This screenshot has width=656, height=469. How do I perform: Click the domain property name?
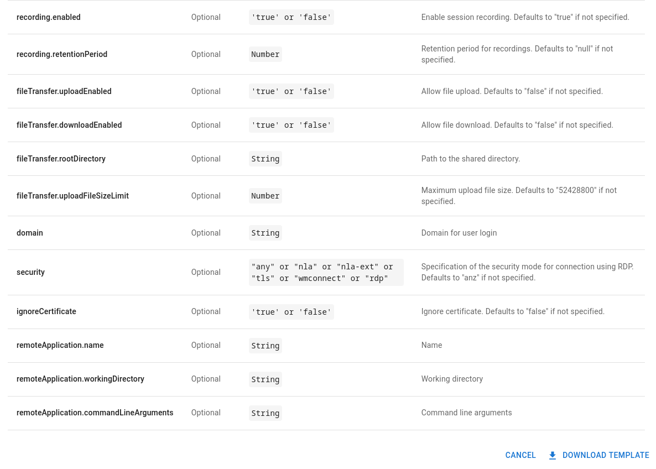coord(30,233)
